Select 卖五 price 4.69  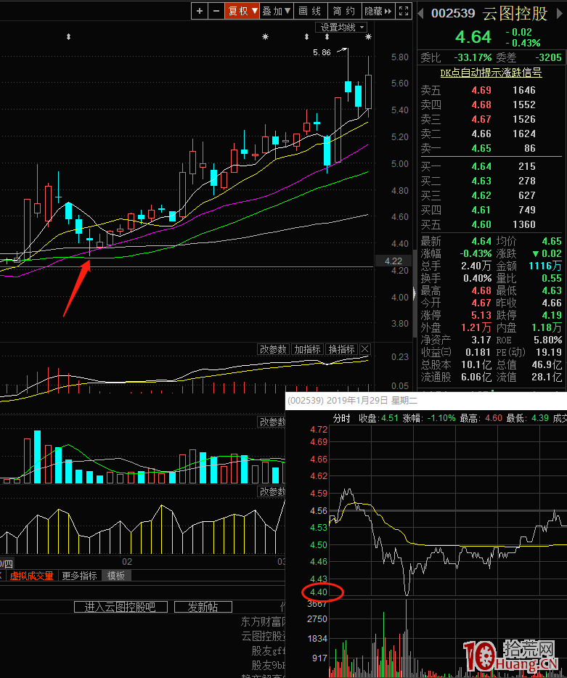point(481,90)
